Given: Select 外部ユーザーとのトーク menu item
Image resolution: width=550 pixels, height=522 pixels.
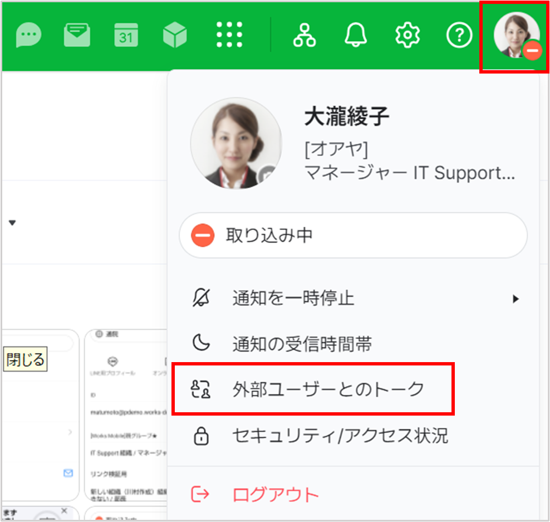Looking at the screenshot, I should pyautogui.click(x=328, y=389).
